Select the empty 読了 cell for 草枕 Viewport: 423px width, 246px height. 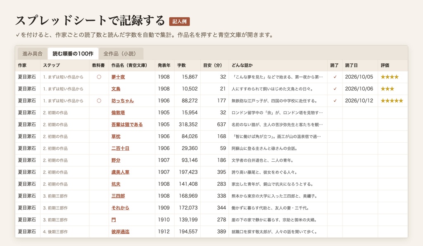335,136
